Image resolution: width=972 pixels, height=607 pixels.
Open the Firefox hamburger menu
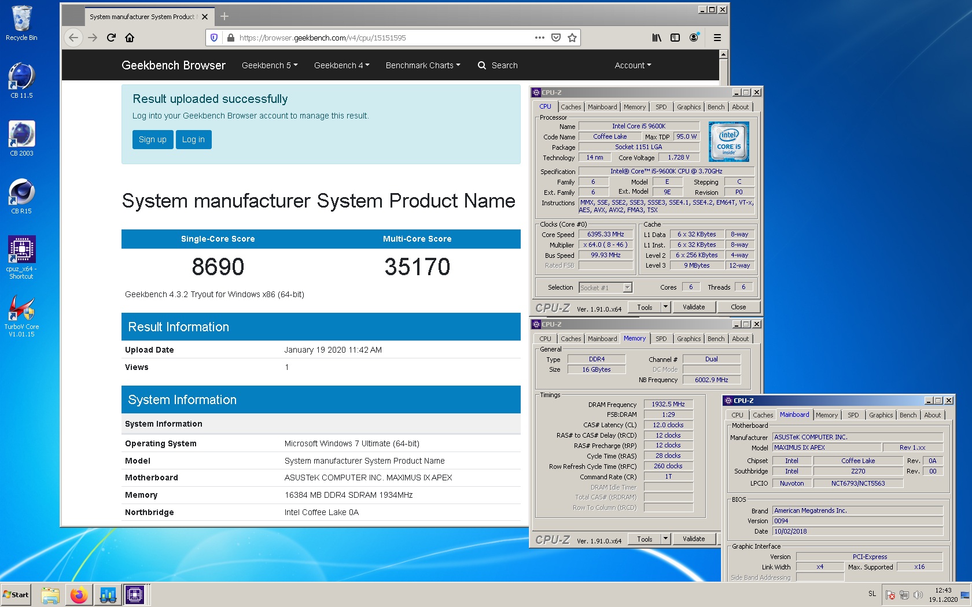coord(717,38)
